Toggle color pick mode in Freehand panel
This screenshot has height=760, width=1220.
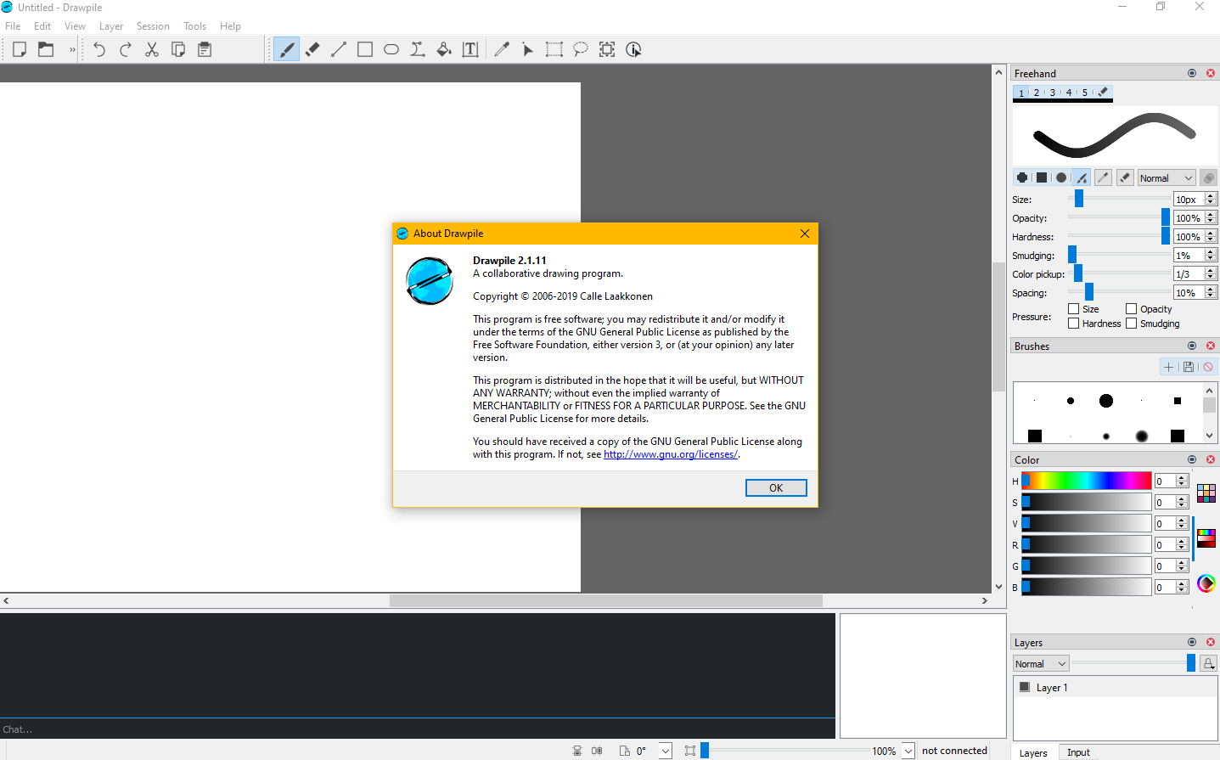[x=1103, y=177]
